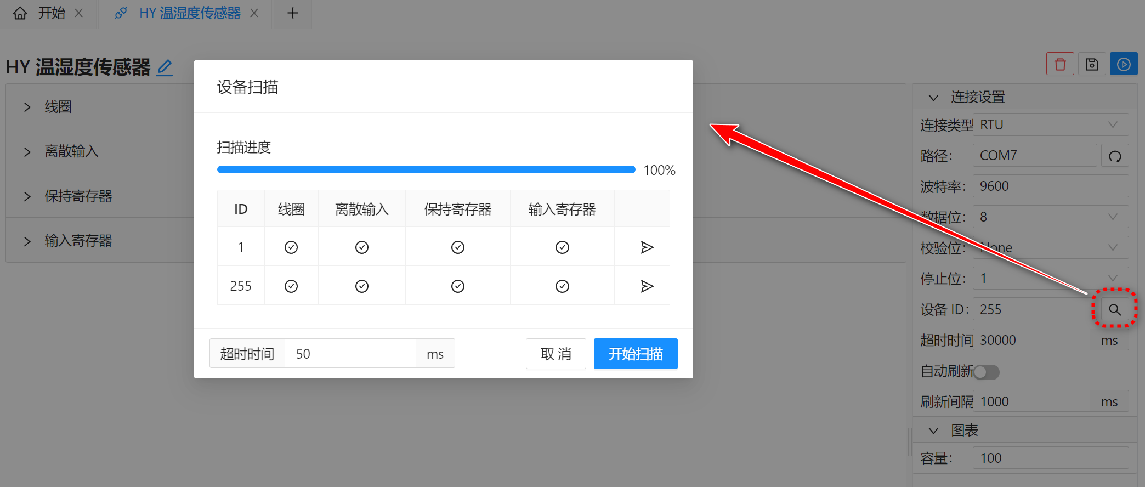Image resolution: width=1145 pixels, height=487 pixels.
Task: Click the 扫描进度 progress bar
Action: pos(426,169)
